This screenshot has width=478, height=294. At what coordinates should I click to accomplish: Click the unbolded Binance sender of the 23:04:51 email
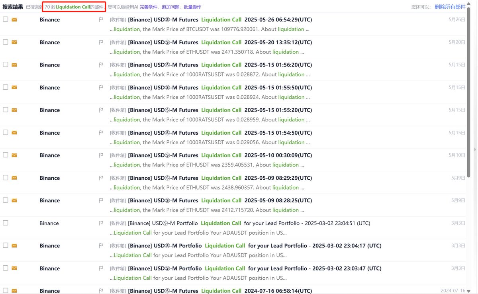[49, 223]
